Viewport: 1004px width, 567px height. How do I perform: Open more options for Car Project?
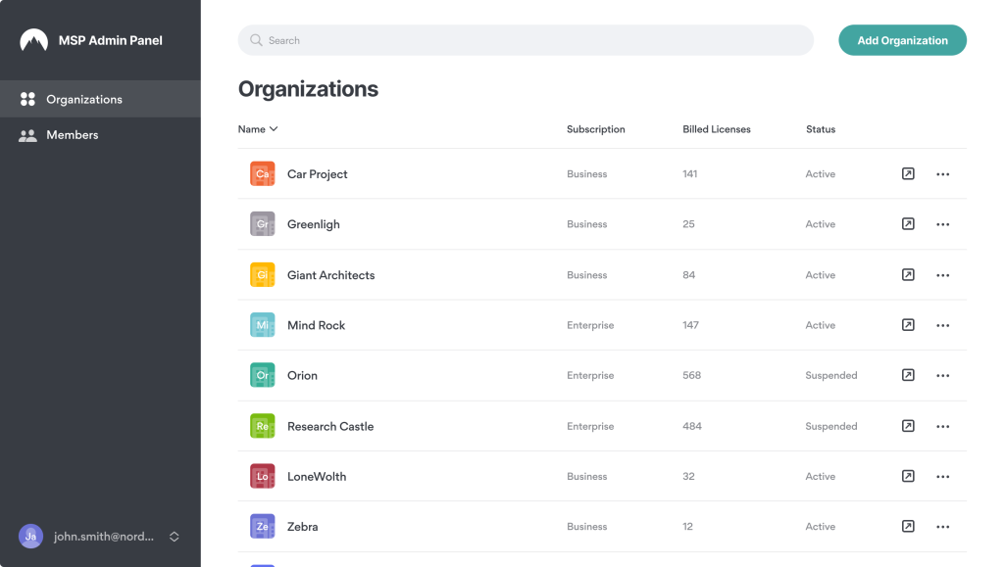coord(942,174)
